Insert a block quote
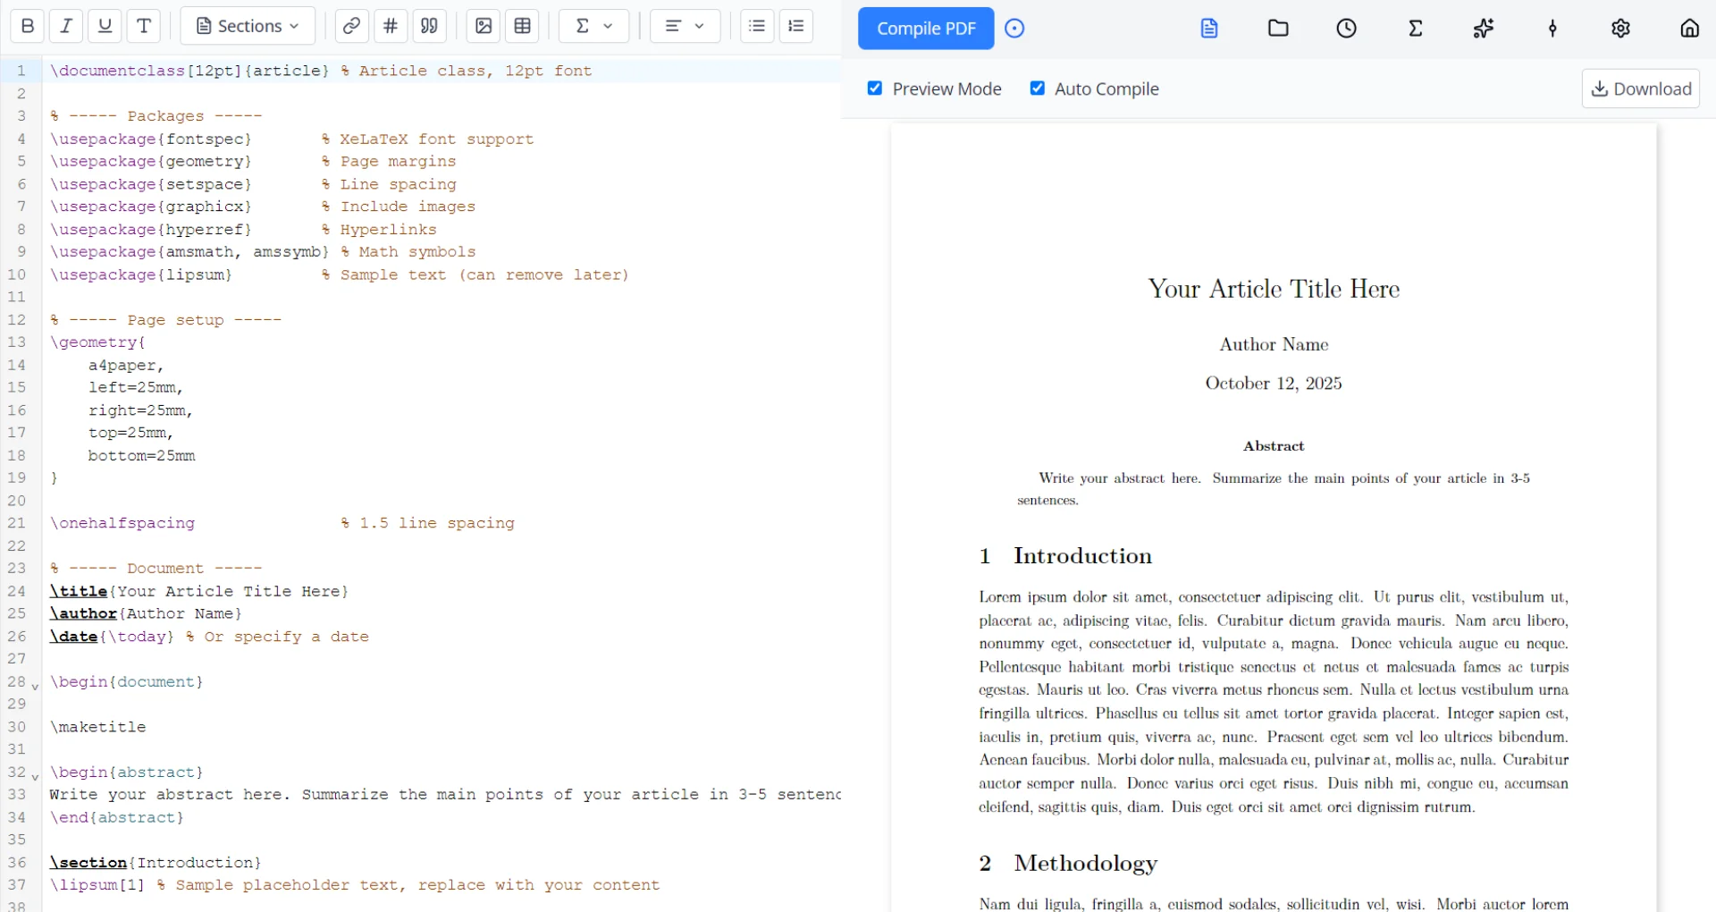Screen dimensions: 1716x912 (x=429, y=26)
